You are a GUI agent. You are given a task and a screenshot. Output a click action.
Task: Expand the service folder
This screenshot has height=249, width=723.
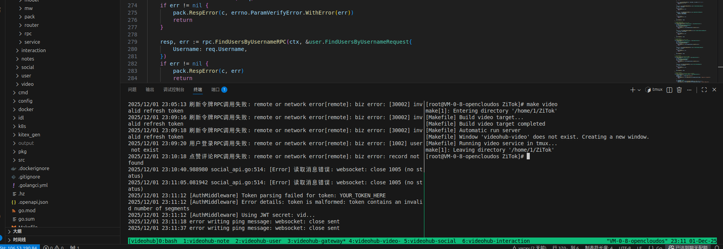(32, 42)
